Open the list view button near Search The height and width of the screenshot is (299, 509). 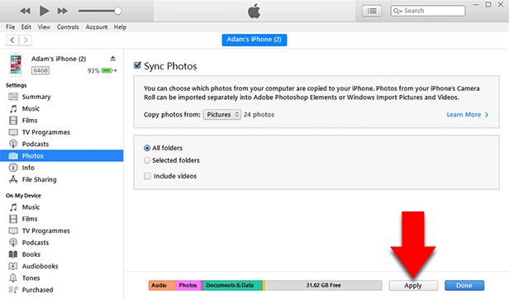click(x=372, y=11)
